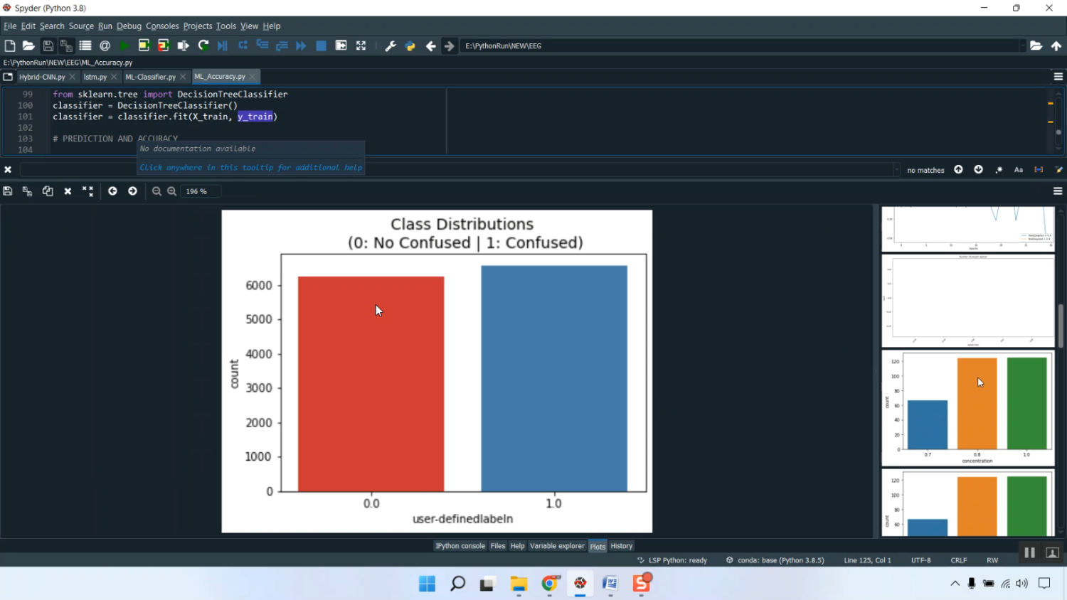Toggle case sensitive search Aa
This screenshot has width=1067, height=600.
pyautogui.click(x=1019, y=170)
